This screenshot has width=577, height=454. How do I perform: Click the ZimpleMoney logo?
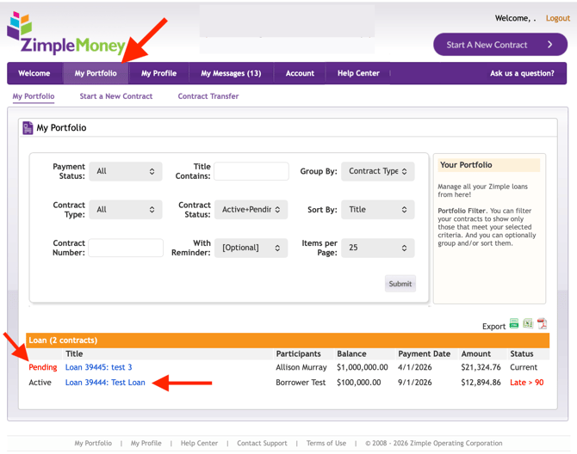click(66, 33)
